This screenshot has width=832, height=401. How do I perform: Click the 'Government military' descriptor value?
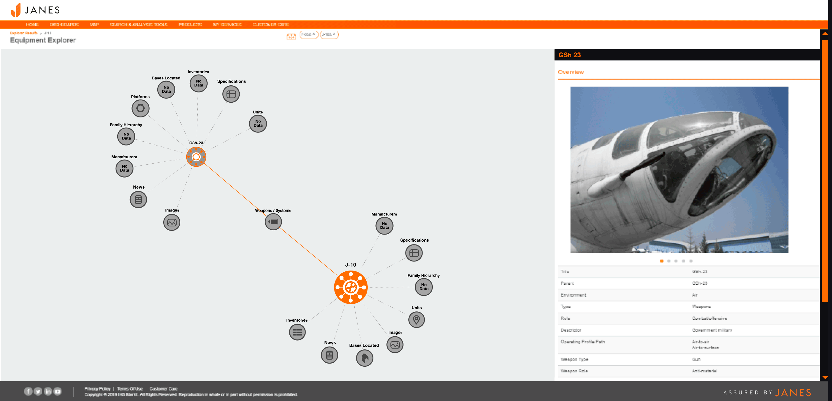[712, 330]
